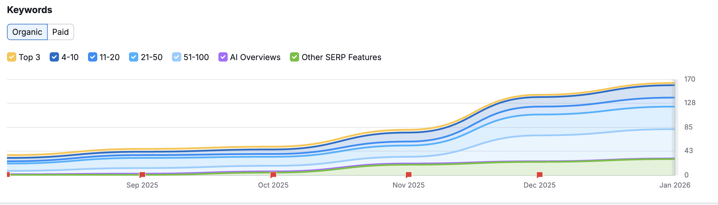Uncheck the Top 3 legend checkbox
Viewport: 718px width, 205px height.
tap(12, 57)
